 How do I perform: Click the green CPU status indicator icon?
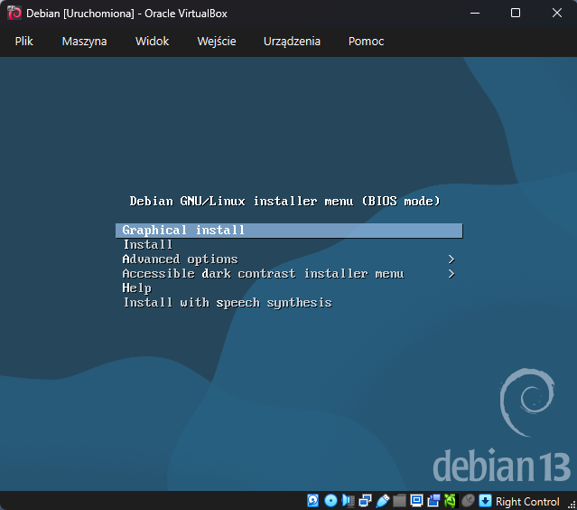click(450, 501)
